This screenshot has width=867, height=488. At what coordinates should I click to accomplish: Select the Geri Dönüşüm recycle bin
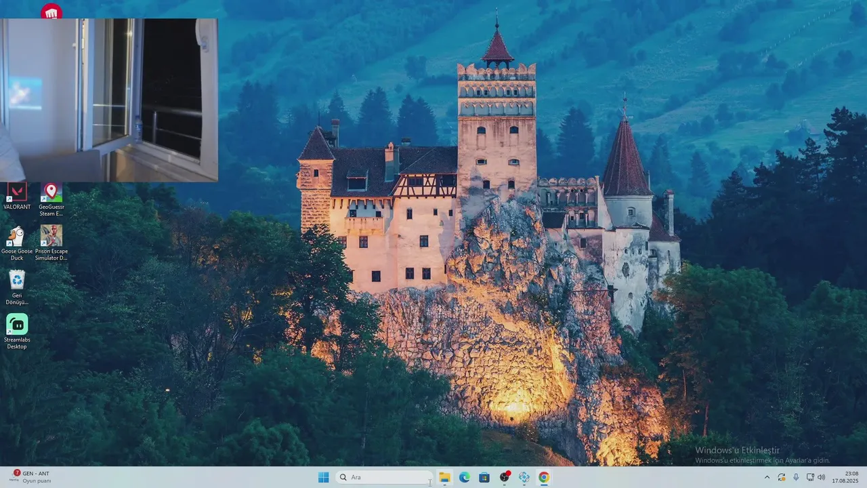pos(17,287)
